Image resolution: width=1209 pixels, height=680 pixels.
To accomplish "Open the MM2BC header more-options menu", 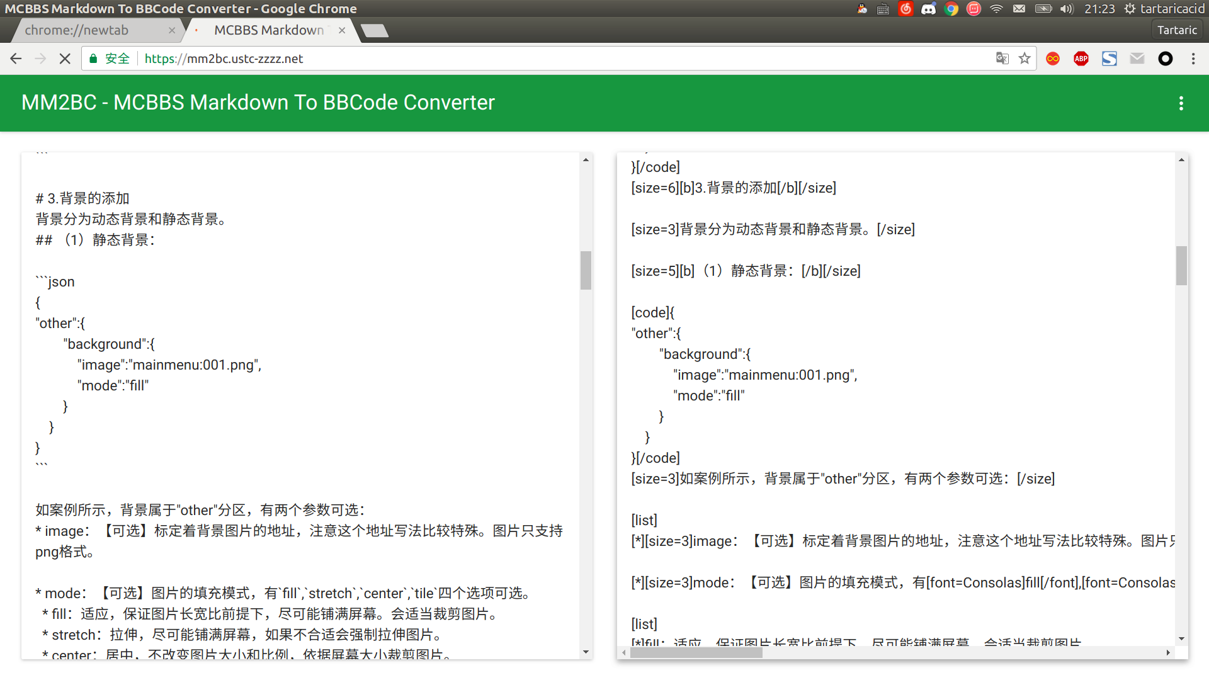I will (1181, 103).
